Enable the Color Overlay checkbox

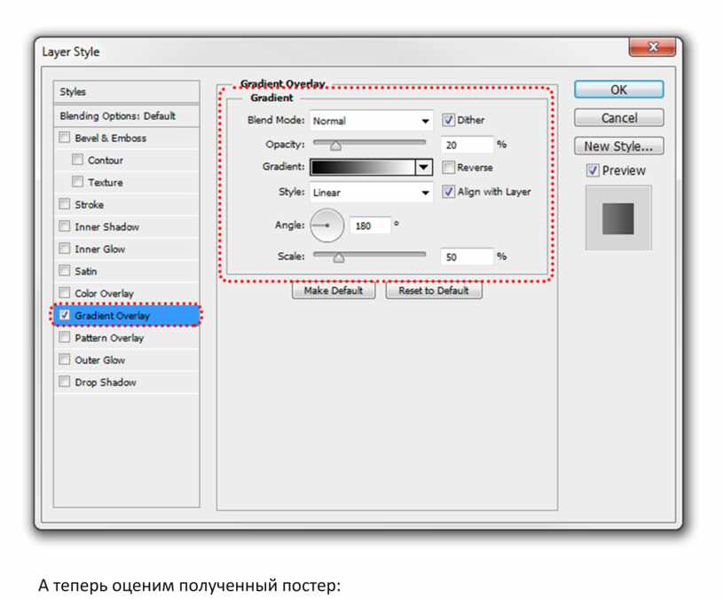(65, 292)
